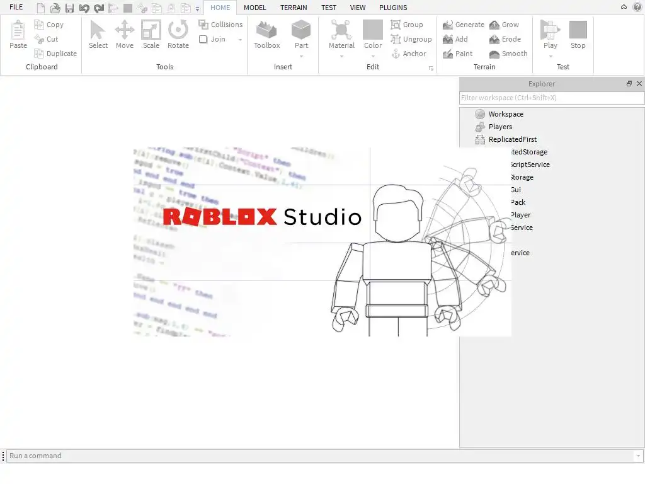Start the Play test
The image size is (645, 484).
551,34
